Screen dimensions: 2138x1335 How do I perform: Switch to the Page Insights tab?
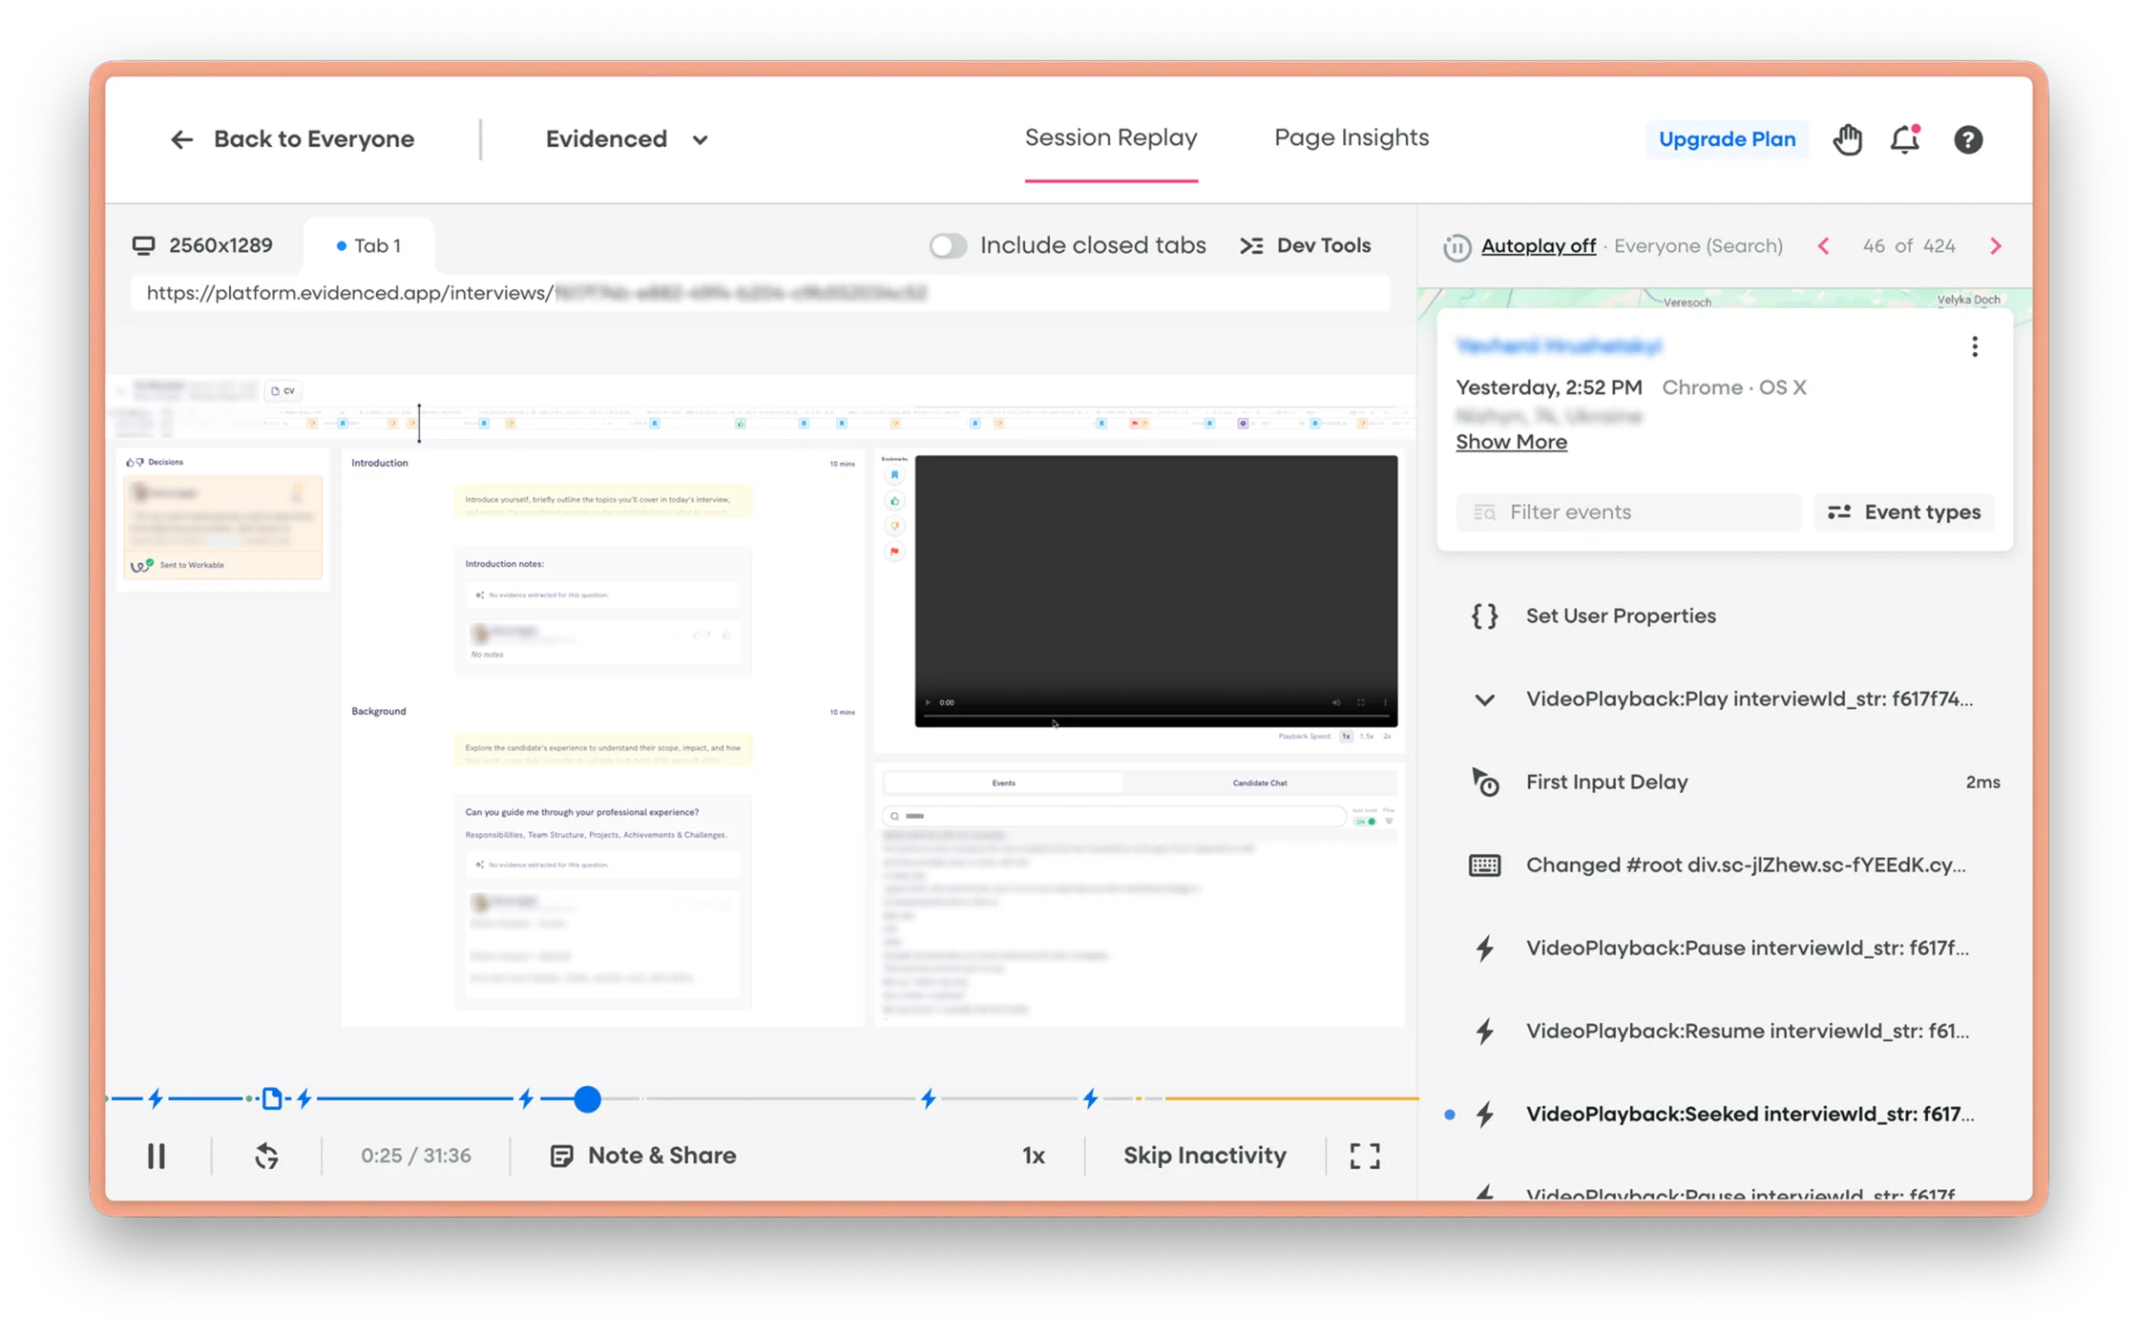tap(1352, 137)
